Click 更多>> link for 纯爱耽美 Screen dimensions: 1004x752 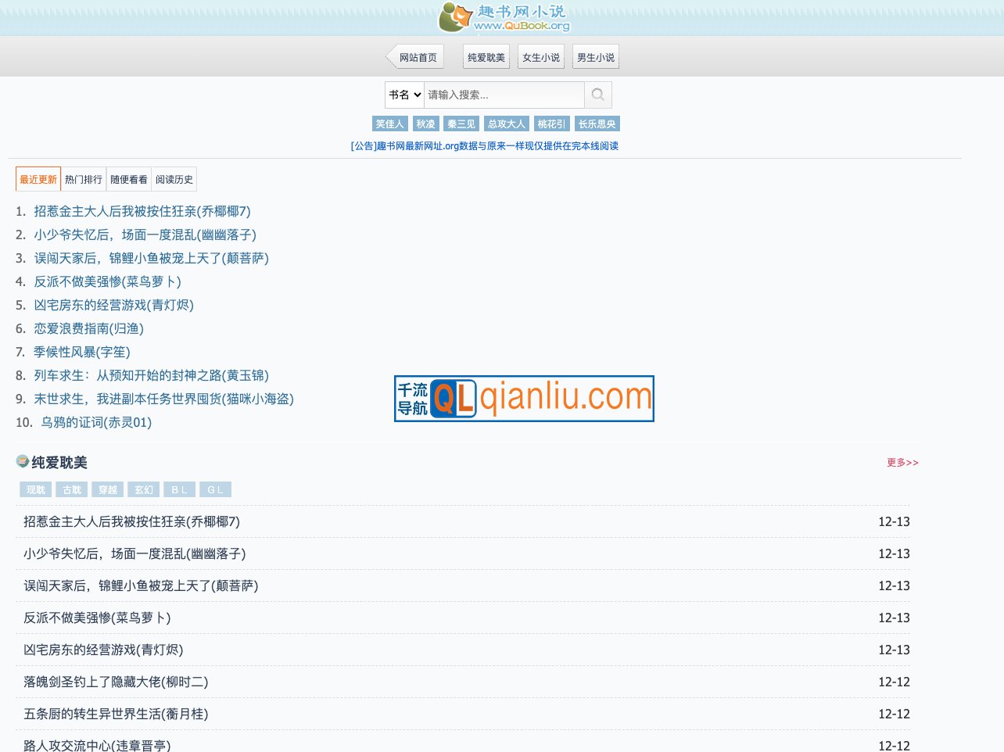tap(902, 463)
